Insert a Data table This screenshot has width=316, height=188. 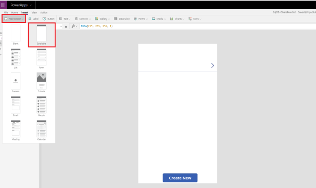[x=122, y=19]
